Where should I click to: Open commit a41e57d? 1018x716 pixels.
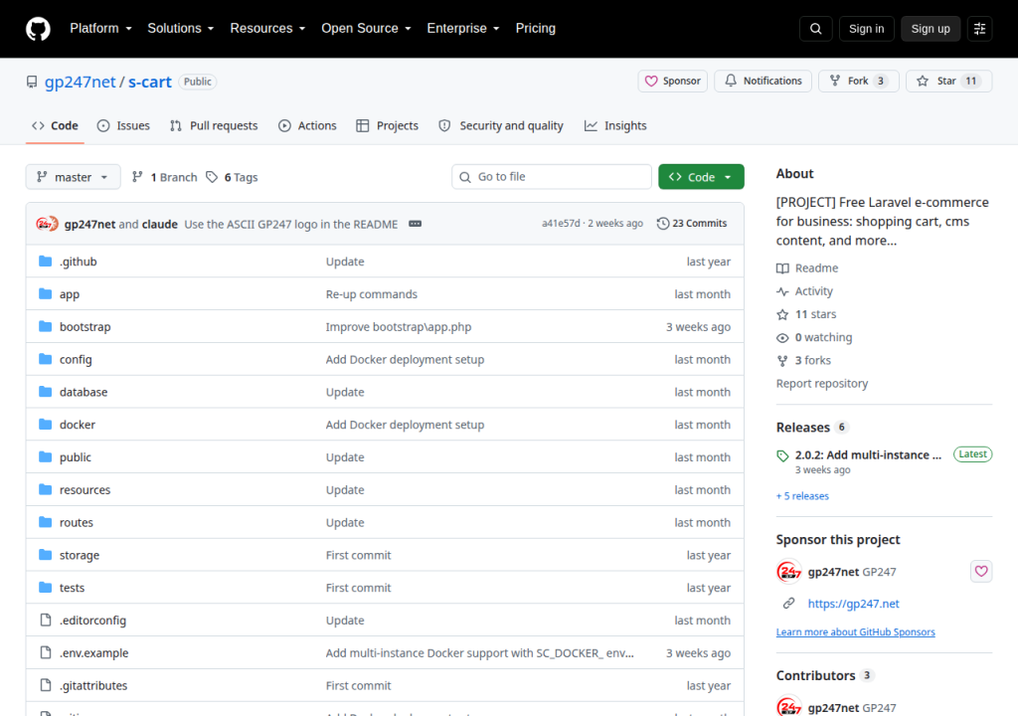click(x=561, y=224)
